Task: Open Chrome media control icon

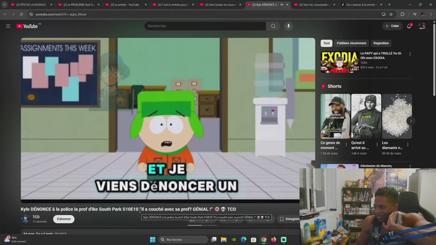Action: click(415, 14)
